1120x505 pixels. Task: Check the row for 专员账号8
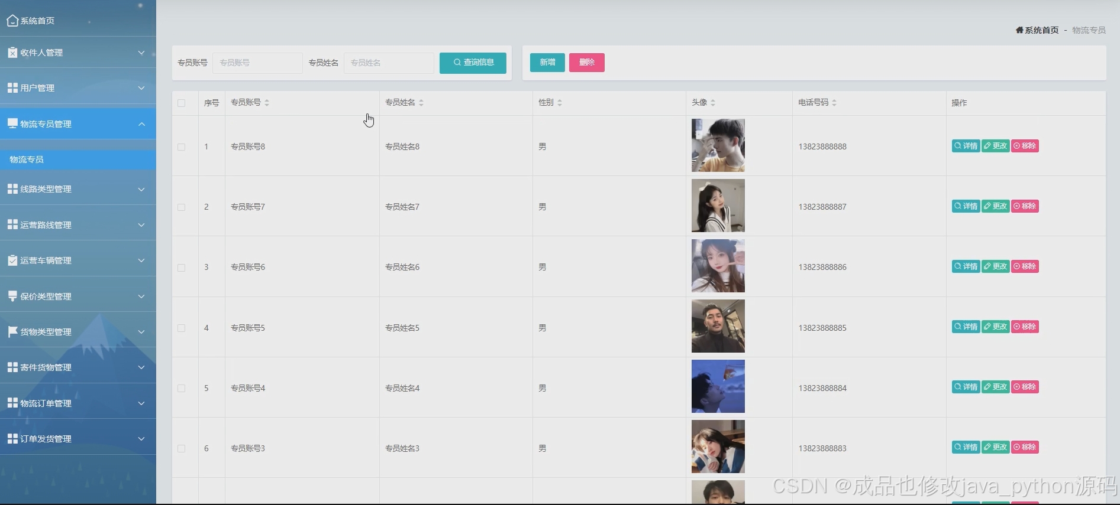[x=182, y=147]
